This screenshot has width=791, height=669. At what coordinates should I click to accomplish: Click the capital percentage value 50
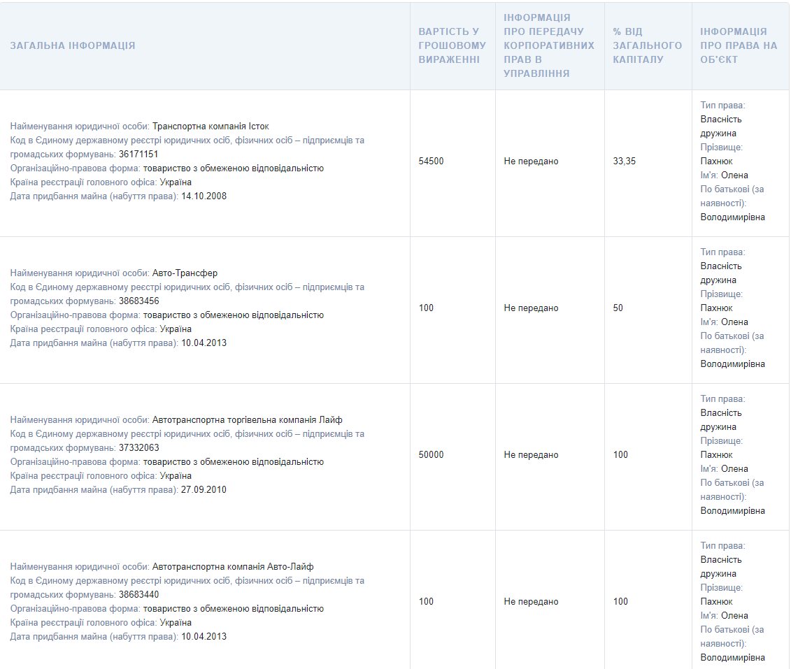(x=618, y=308)
